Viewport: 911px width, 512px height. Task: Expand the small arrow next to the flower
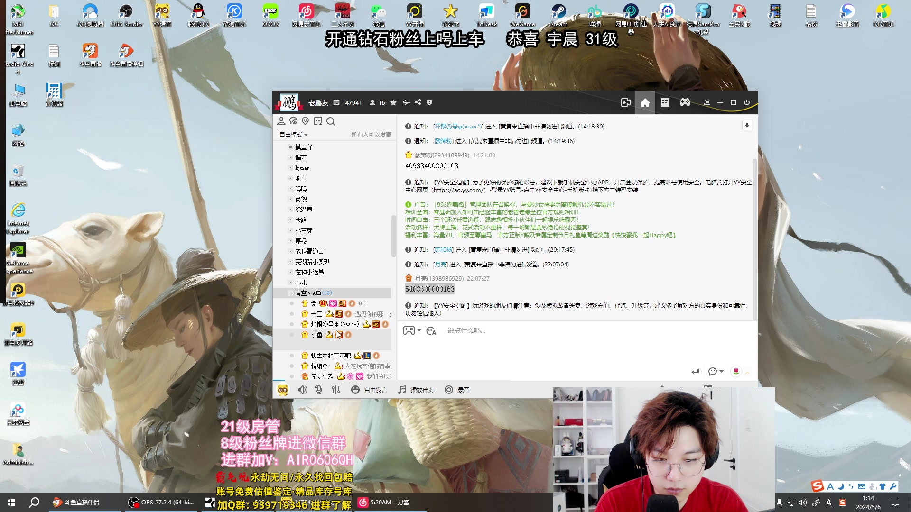(x=747, y=373)
